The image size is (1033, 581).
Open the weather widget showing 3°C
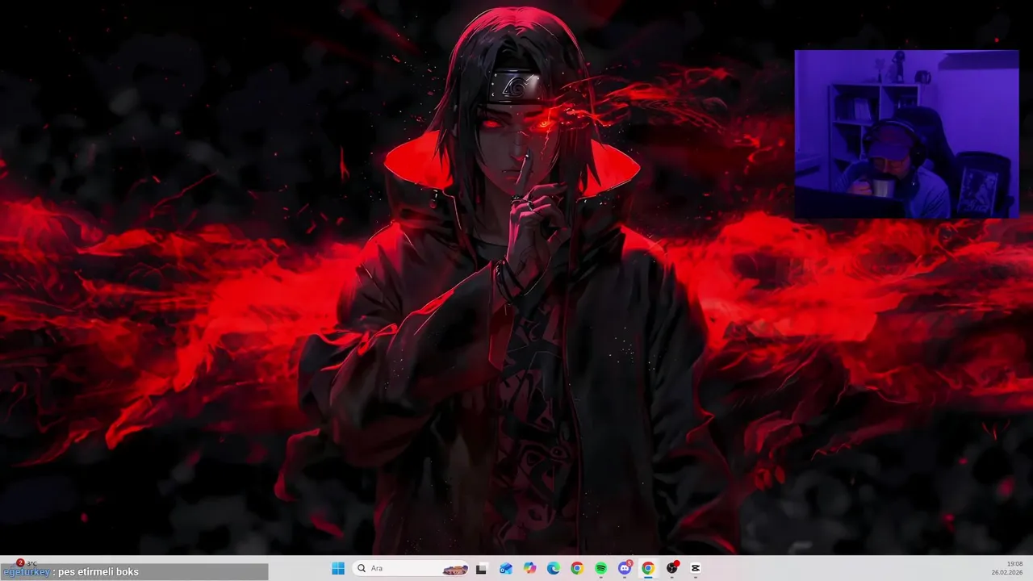click(26, 563)
